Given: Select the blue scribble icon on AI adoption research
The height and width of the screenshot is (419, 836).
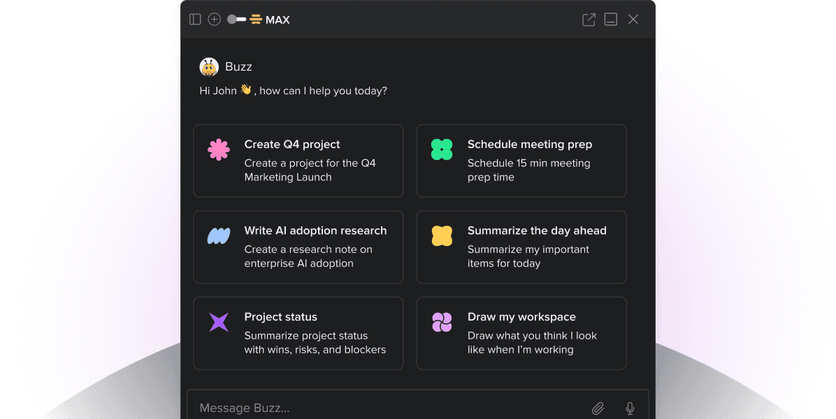Looking at the screenshot, I should pyautogui.click(x=219, y=236).
